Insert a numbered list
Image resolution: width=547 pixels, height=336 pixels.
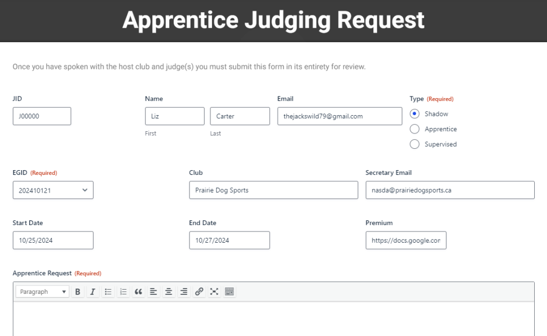coord(123,292)
